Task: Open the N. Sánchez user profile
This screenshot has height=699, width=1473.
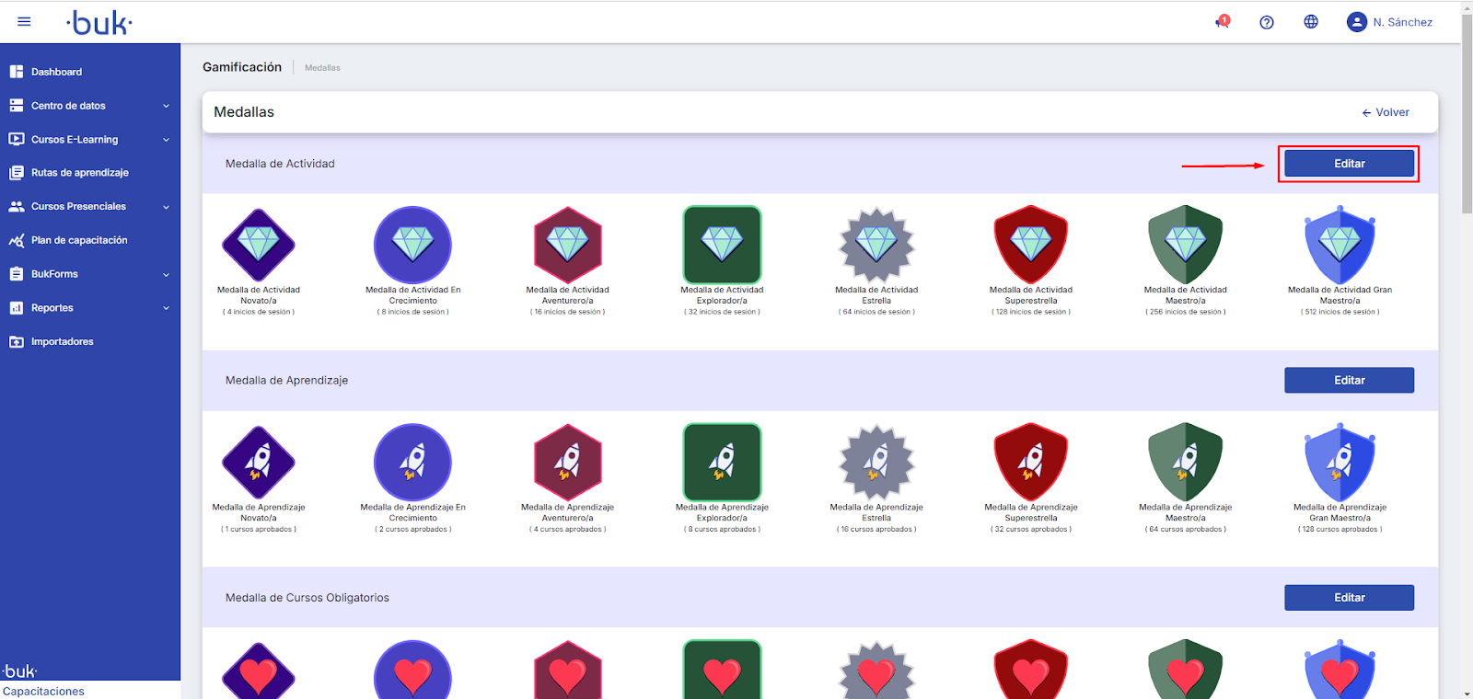Action: point(1389,22)
